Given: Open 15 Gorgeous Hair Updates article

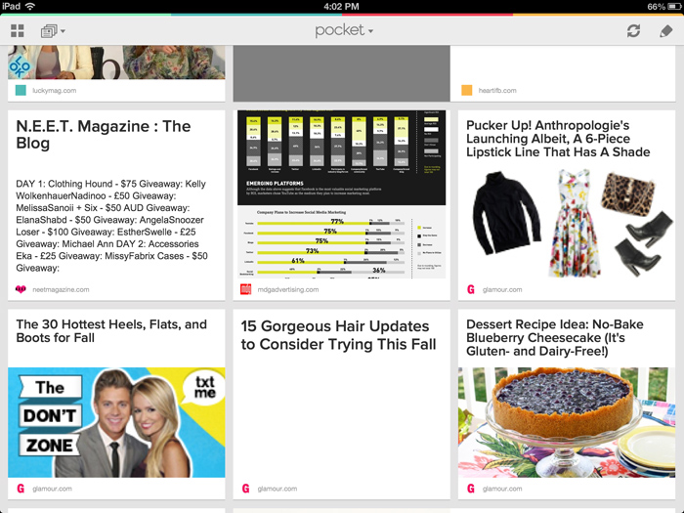Looking at the screenshot, I should tap(335, 335).
